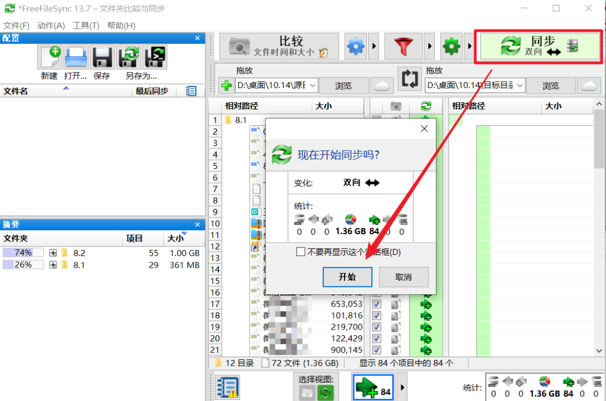Expand the 8.1 folder in summary
The width and height of the screenshot is (606, 401).
coord(53,265)
